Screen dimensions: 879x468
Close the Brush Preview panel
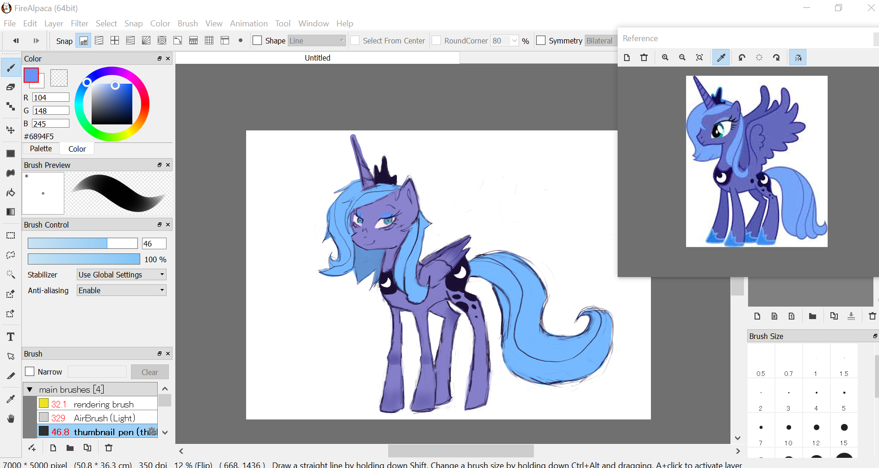pyautogui.click(x=168, y=165)
